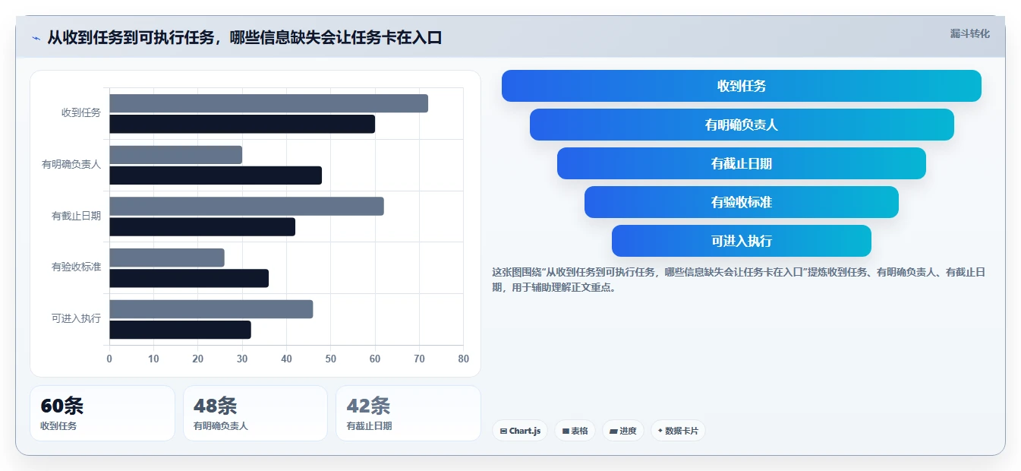Viewport: 1021px width, 471px height.
Task: Click the 收到任务 chart axis label
Action: click(x=81, y=113)
